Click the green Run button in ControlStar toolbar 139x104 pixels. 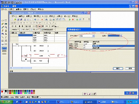pos(70,20)
